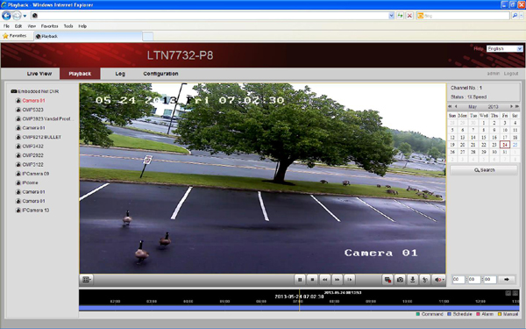Open the English language dropdown

pyautogui.click(x=505, y=48)
